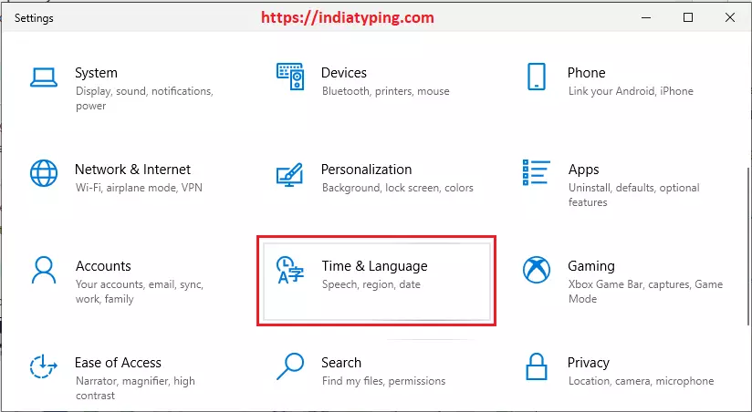Click 'Bluetooth, printers, mouse' description
The width and height of the screenshot is (752, 412).
pyautogui.click(x=386, y=91)
